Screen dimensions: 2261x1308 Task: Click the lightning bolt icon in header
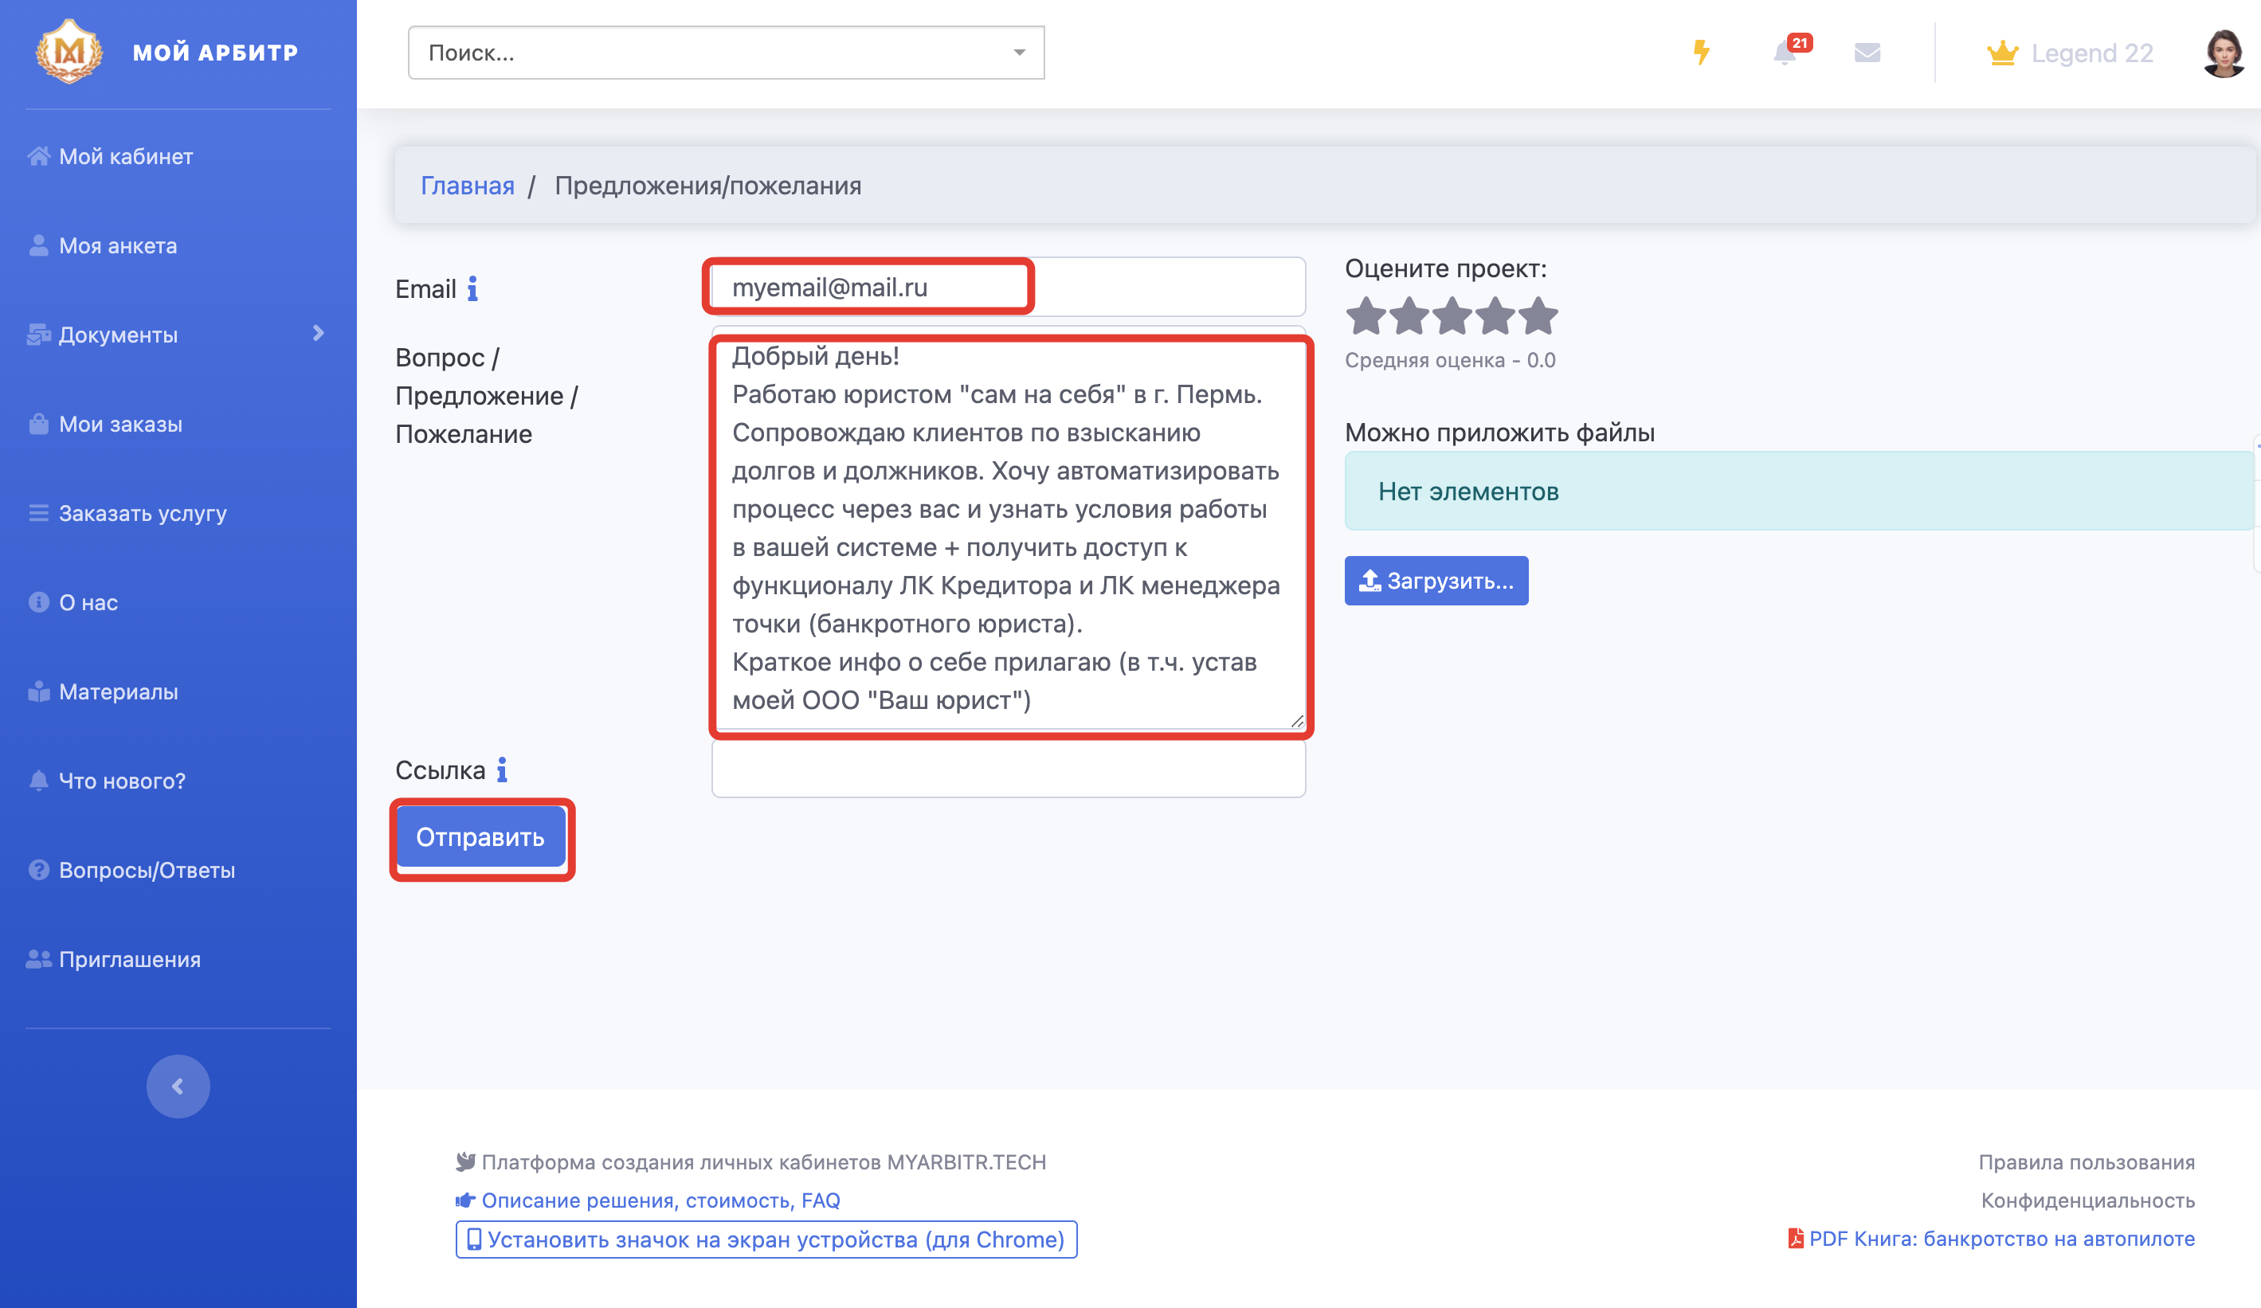1701,53
